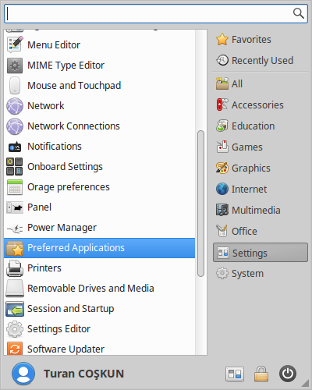The height and width of the screenshot is (390, 312).
Task: Launch Preferred Applications entry
Action: pos(100,248)
